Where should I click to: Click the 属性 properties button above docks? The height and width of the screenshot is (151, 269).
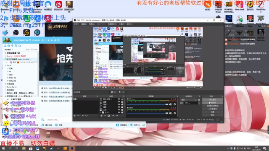113,92
